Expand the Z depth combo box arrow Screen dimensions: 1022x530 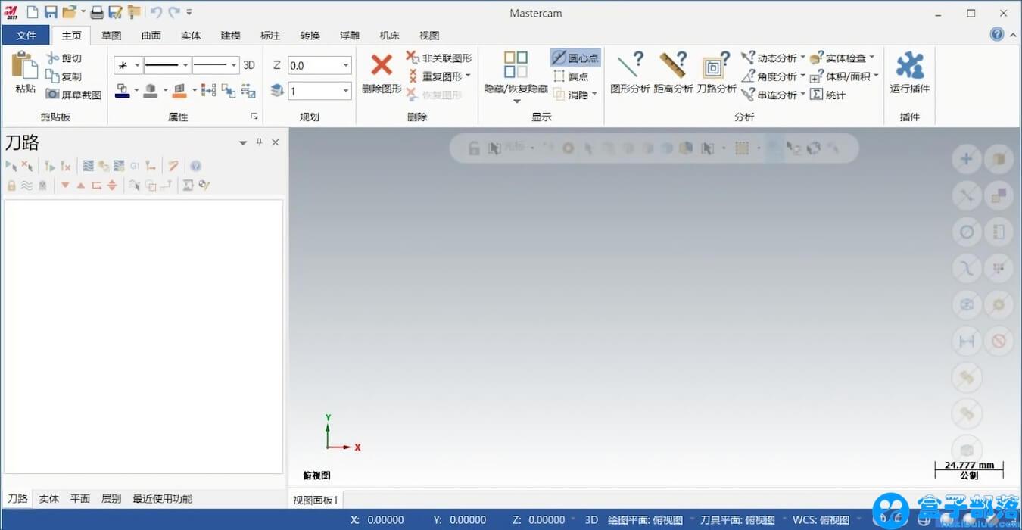click(346, 66)
